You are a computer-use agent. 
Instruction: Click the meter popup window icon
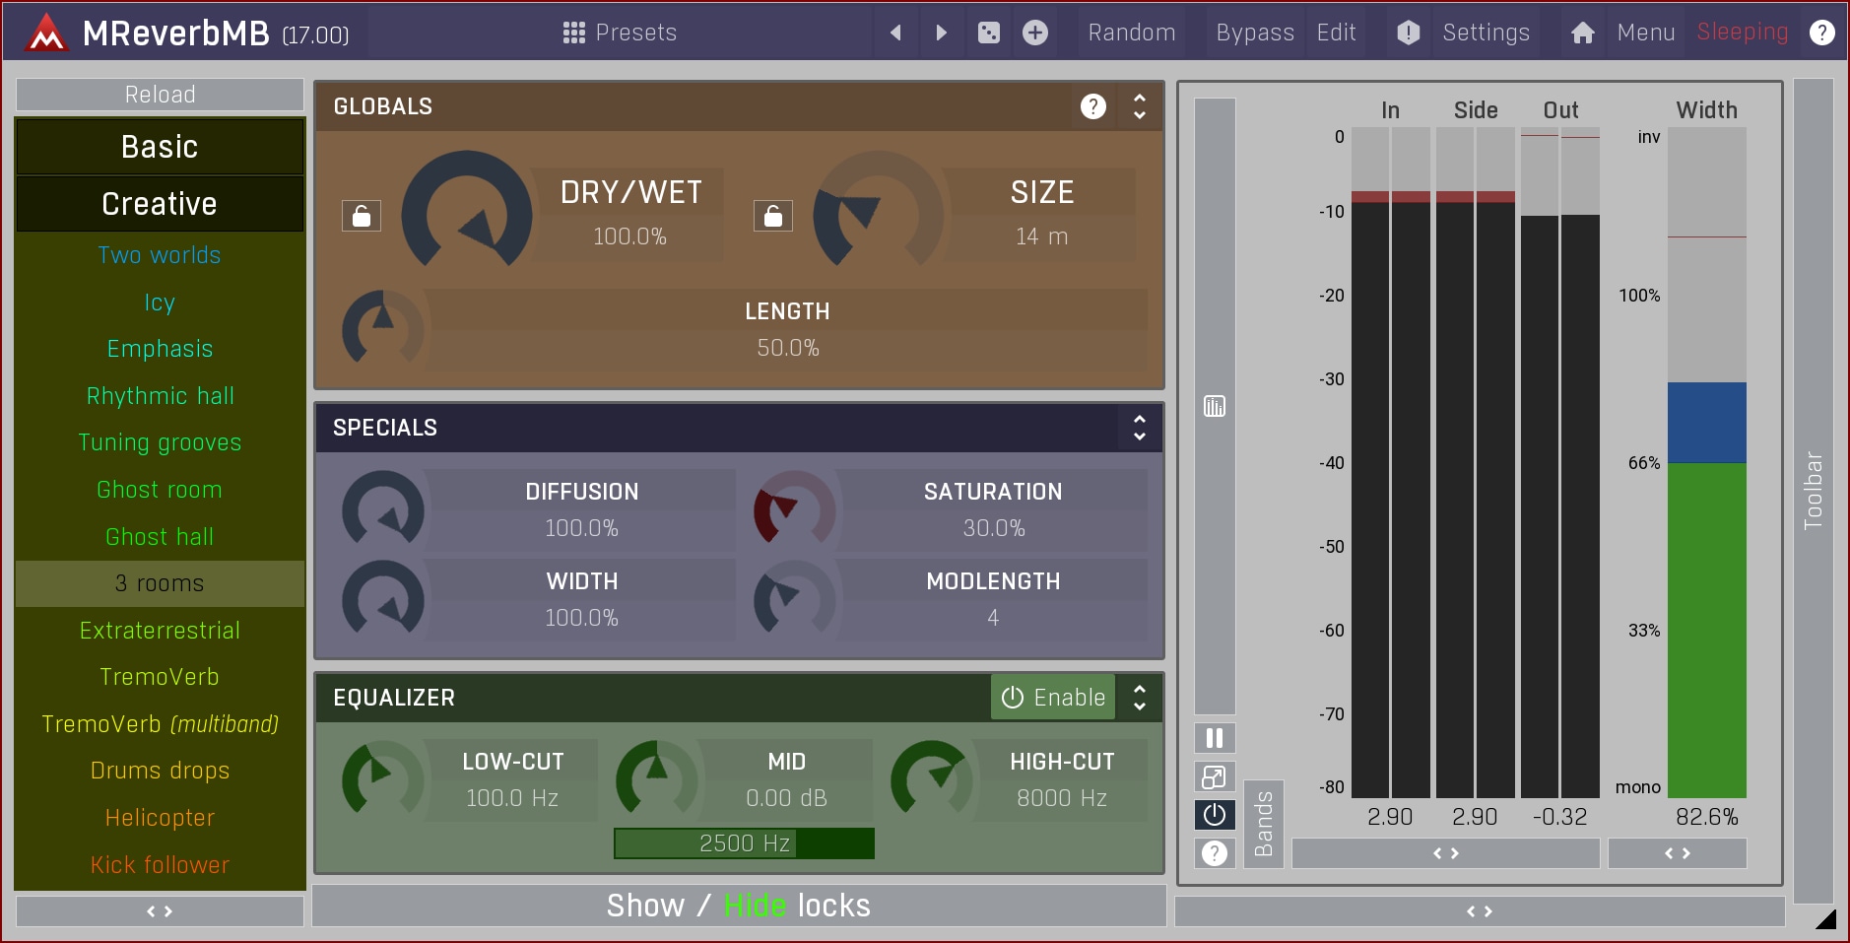[1215, 777]
